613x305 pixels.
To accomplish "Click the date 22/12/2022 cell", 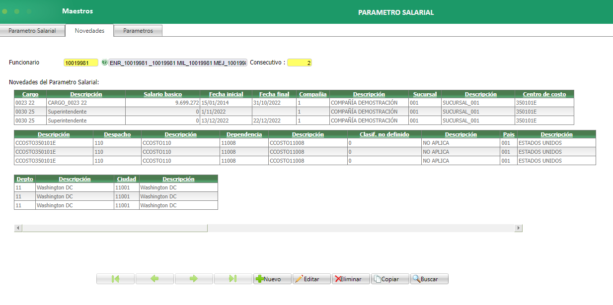I will 274,121.
